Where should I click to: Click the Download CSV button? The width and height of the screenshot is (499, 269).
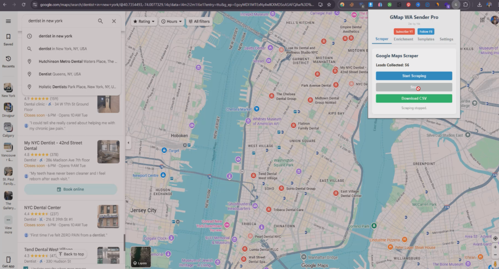pos(414,98)
